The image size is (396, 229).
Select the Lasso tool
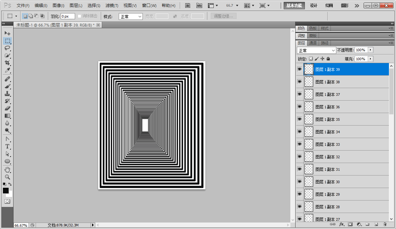pyautogui.click(x=7, y=48)
